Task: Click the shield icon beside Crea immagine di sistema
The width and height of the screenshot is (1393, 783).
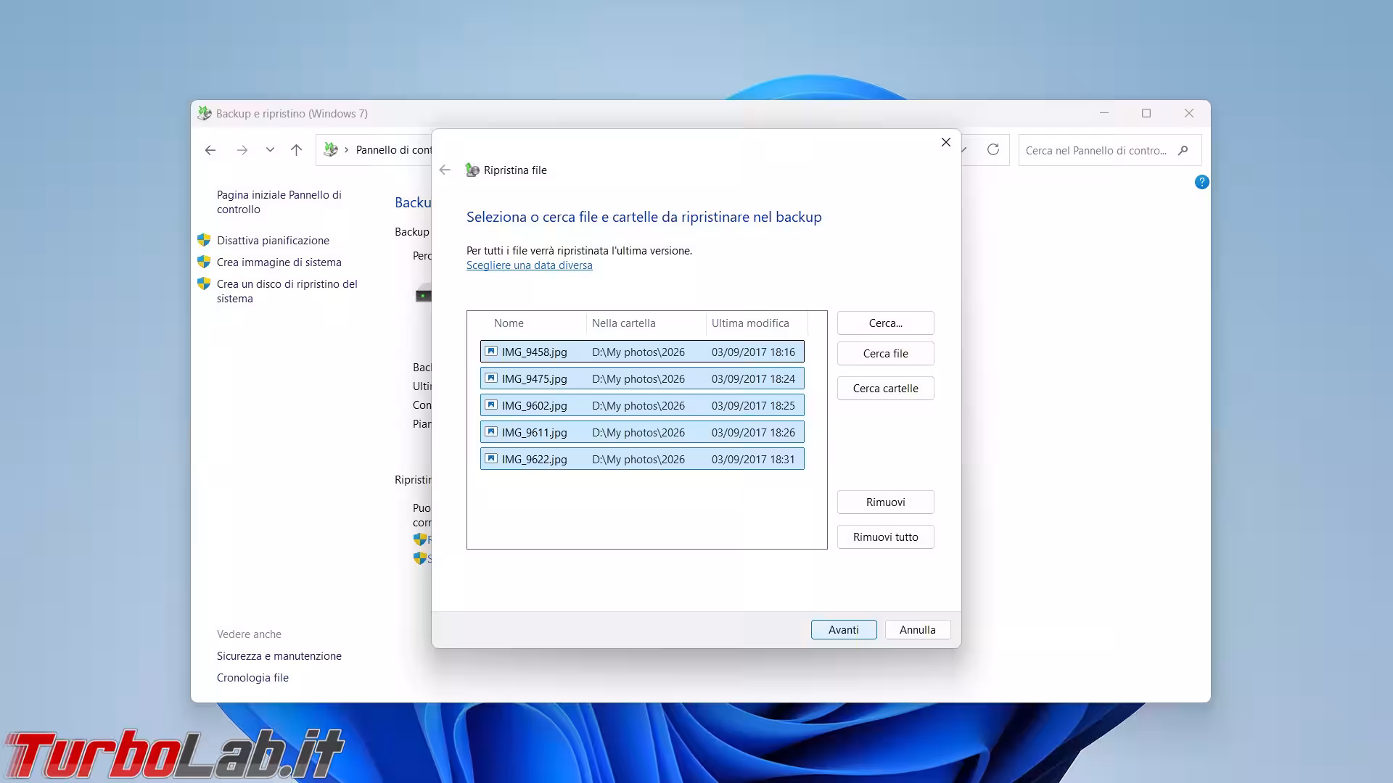Action: pos(204,262)
